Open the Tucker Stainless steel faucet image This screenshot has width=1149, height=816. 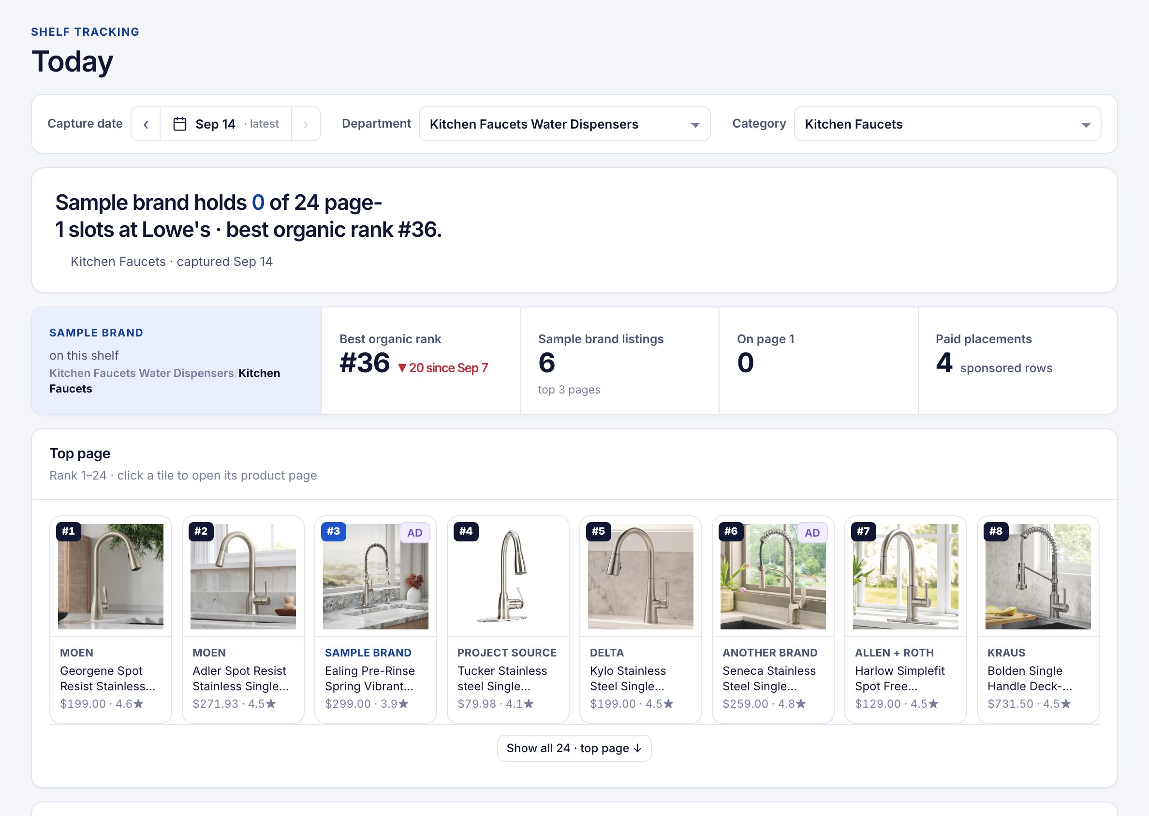point(508,576)
